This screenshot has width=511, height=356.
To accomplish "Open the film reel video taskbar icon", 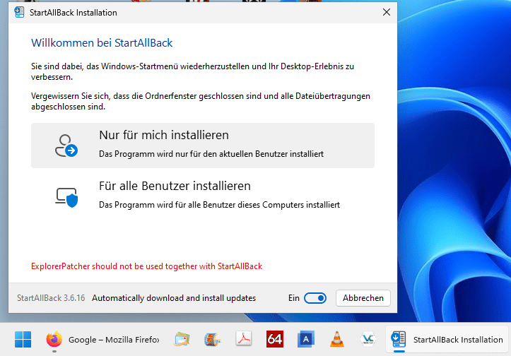I will [213, 339].
